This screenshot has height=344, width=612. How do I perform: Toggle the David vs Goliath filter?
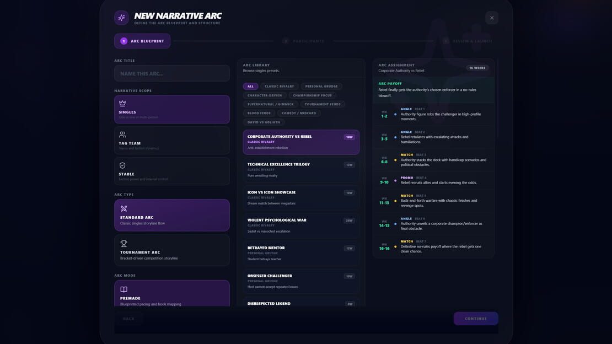[264, 122]
